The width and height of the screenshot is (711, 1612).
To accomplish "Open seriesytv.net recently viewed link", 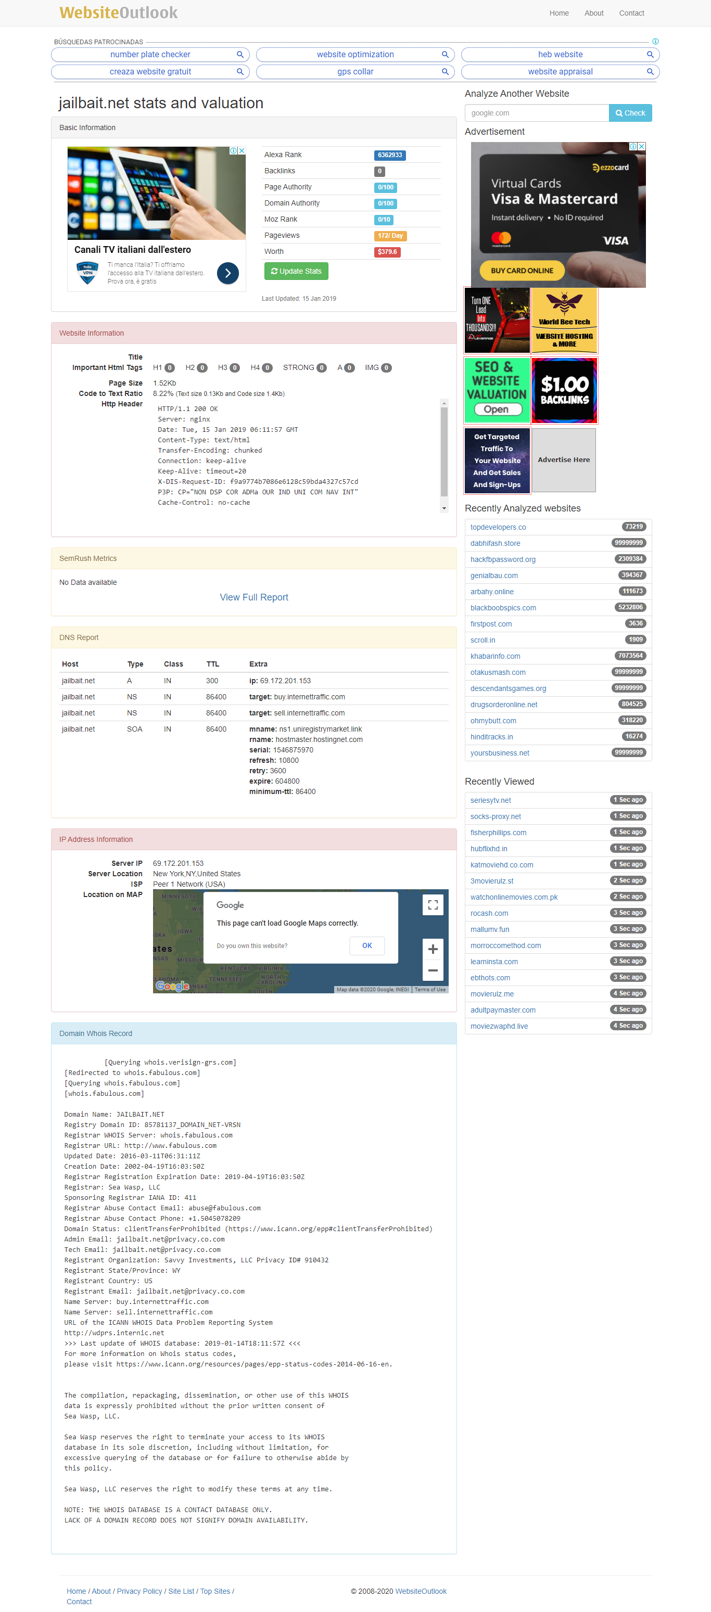I will coord(490,800).
